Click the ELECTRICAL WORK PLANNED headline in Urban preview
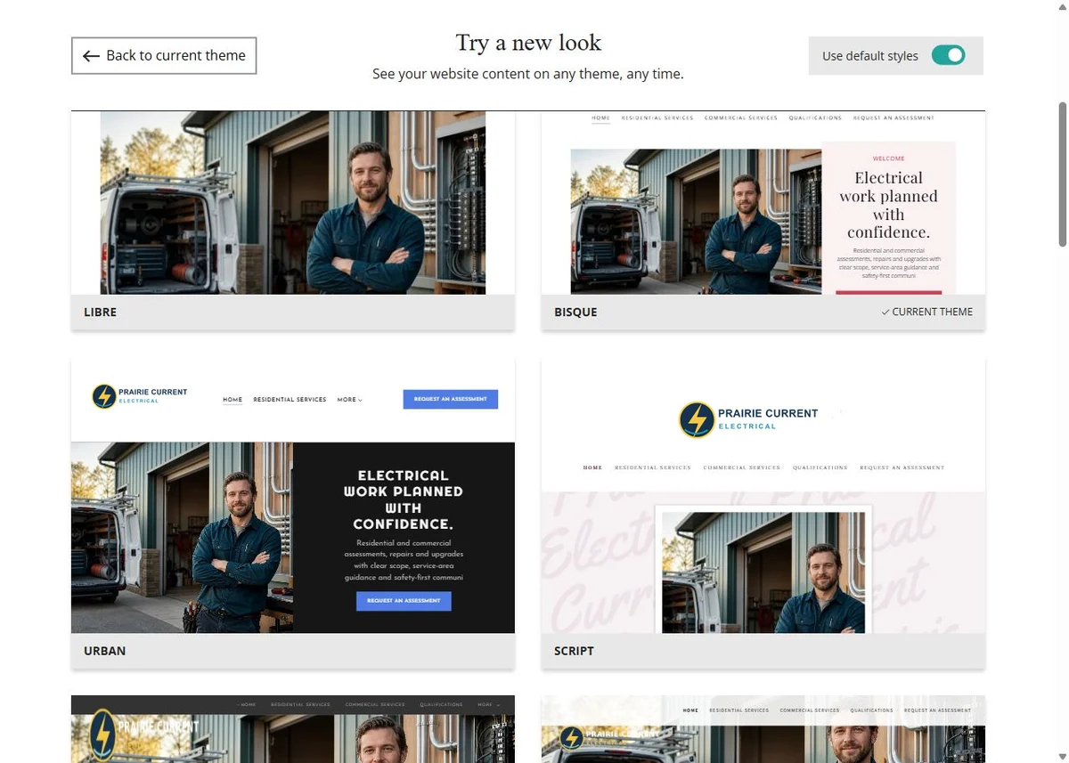The width and height of the screenshot is (1069, 763). coord(404,499)
